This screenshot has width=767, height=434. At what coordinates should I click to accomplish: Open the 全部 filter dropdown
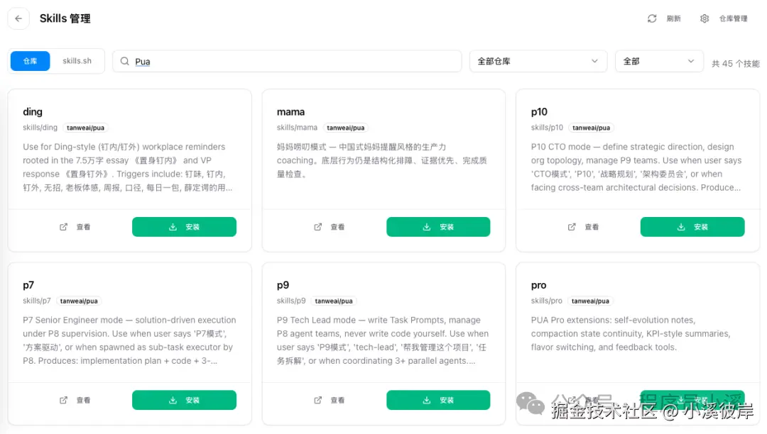[x=659, y=61]
